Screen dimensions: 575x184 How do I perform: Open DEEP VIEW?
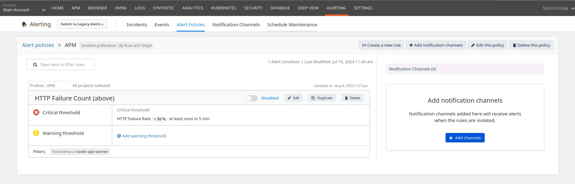(x=308, y=8)
